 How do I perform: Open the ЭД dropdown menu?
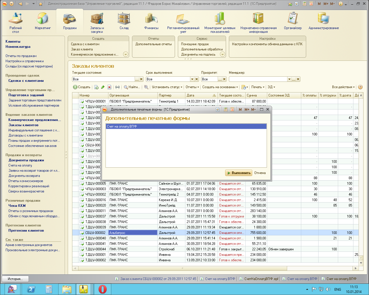click(x=271, y=87)
